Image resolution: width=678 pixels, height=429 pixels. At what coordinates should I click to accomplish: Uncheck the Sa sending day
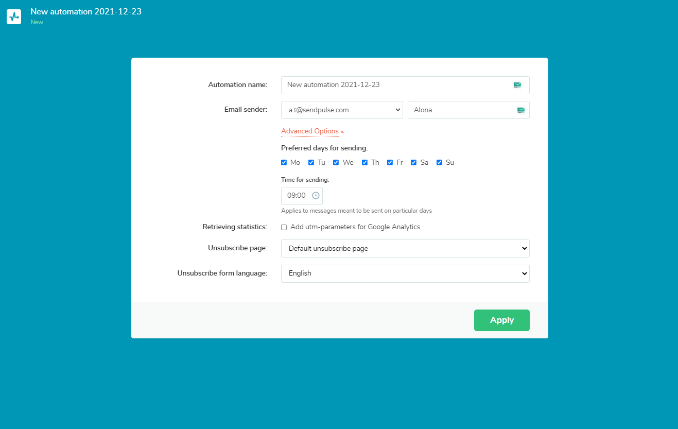point(413,162)
